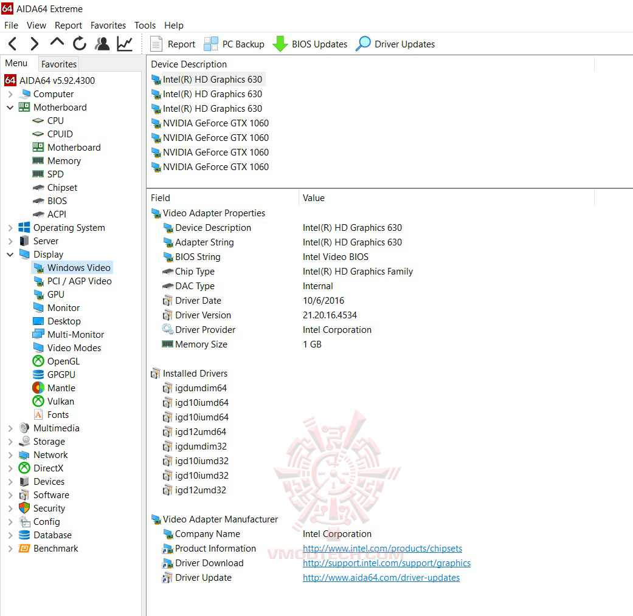The image size is (633, 616).
Task: Collapse the Display tree node
Action: coord(10,255)
